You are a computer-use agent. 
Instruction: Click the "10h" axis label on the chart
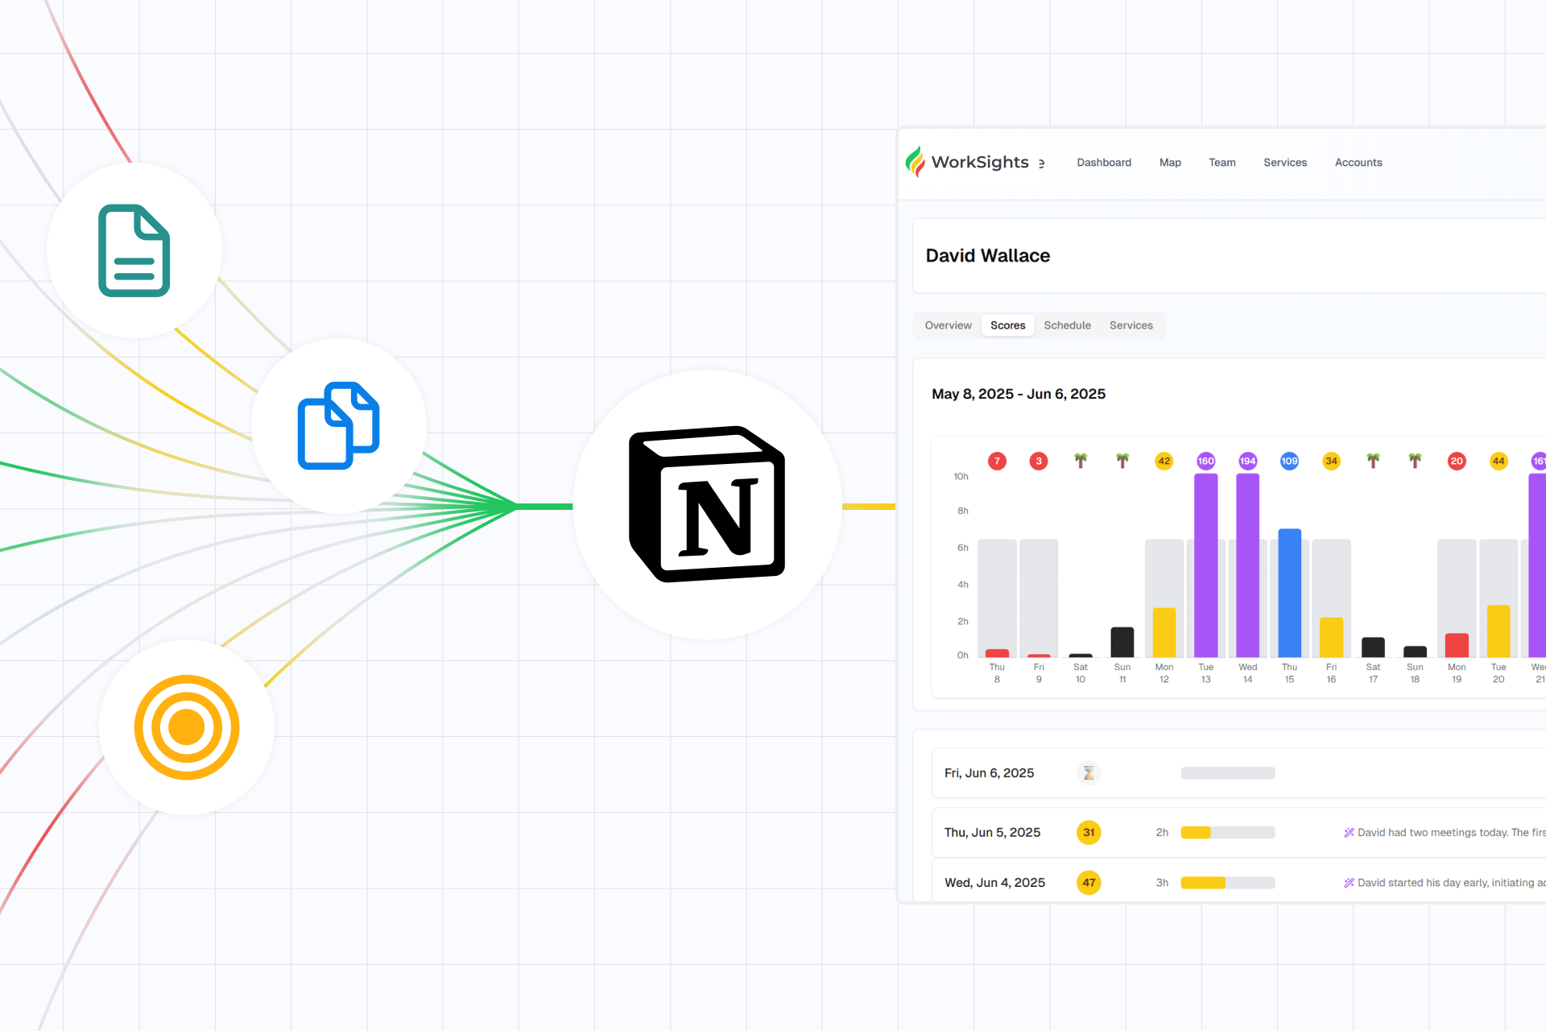tap(961, 477)
